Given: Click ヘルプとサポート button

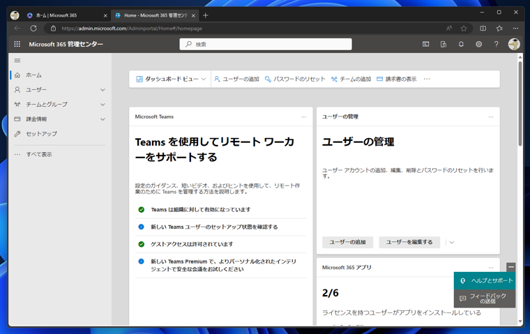Looking at the screenshot, I should pos(485,280).
